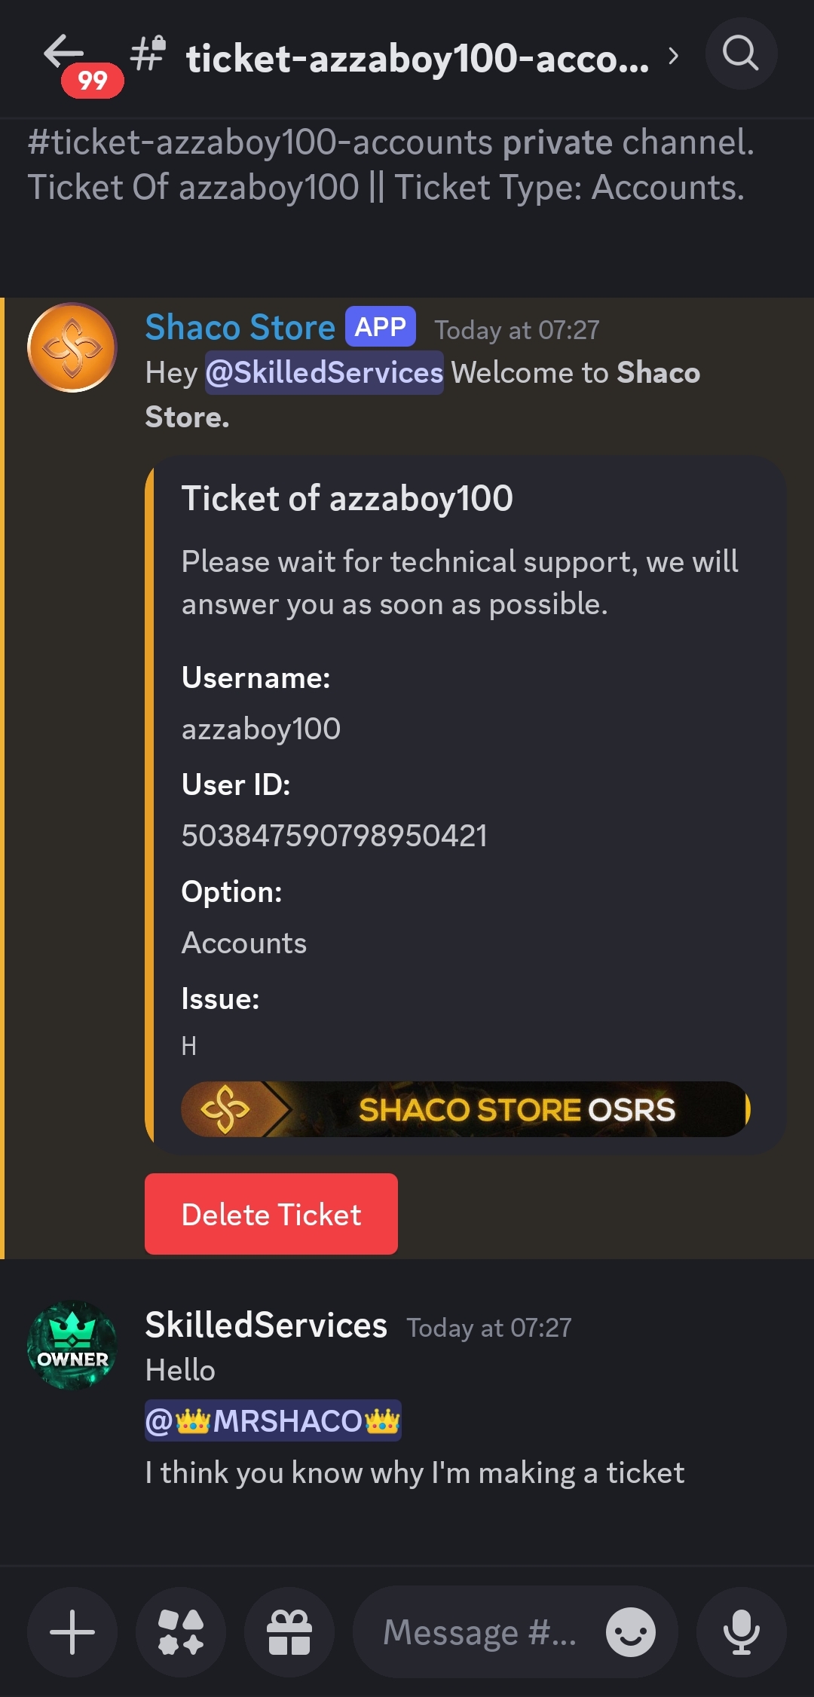Open Shaco Store username profile
This screenshot has width=814, height=1697.
click(x=240, y=327)
